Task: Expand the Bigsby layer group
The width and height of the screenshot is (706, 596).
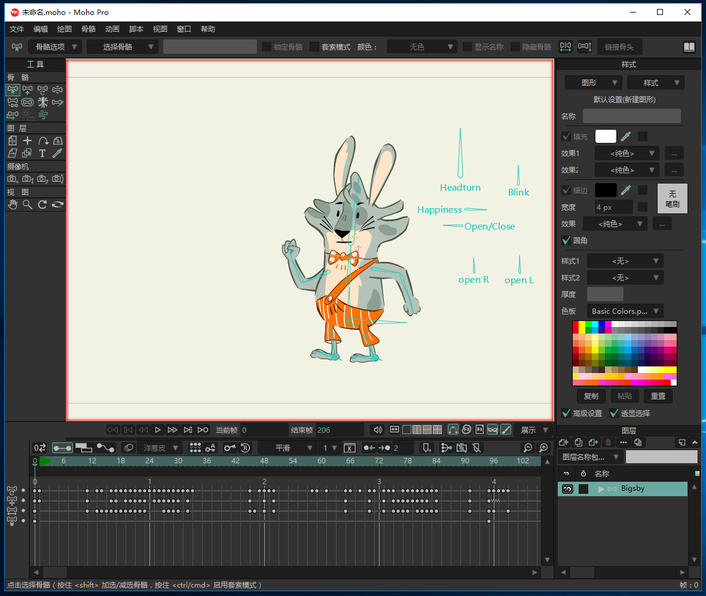Action: pos(601,489)
